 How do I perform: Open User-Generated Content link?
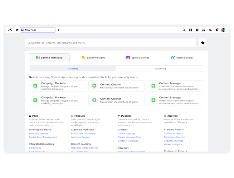coord(84,148)
